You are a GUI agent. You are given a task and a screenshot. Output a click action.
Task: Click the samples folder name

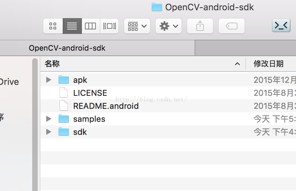pos(89,119)
